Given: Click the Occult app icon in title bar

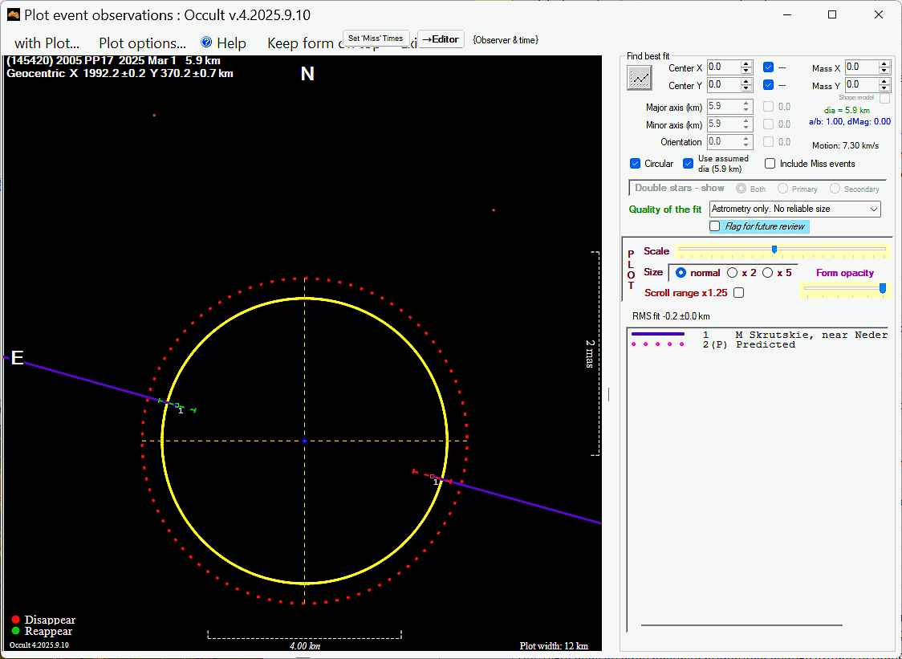Looking at the screenshot, I should [13, 14].
